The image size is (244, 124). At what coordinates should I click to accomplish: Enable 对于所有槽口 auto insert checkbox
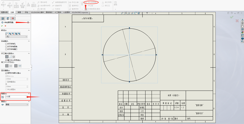[x=6, y=49]
